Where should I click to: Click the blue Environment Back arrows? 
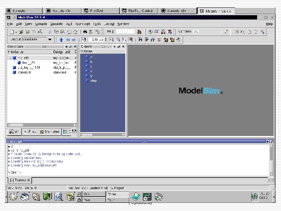tap(68, 39)
